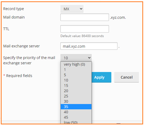The height and width of the screenshot is (126, 145).
Task: Click the blue Apply button
Action: (102, 77)
